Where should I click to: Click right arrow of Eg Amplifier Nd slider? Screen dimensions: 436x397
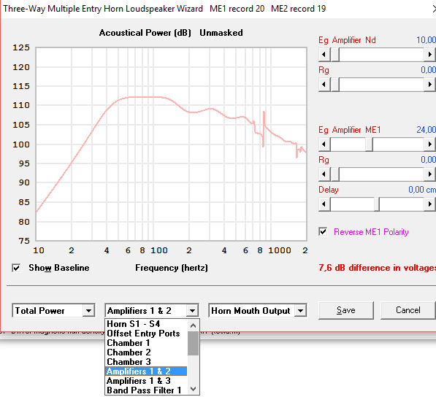coord(430,55)
